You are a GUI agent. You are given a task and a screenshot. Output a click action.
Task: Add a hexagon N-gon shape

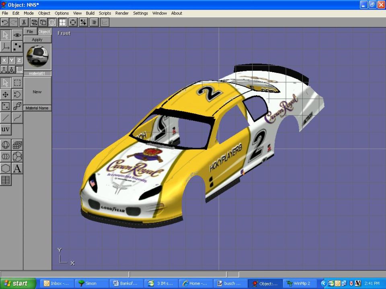coord(5,168)
